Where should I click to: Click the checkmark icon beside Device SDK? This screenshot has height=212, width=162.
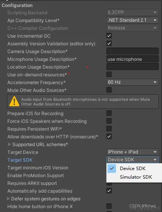[112, 169]
